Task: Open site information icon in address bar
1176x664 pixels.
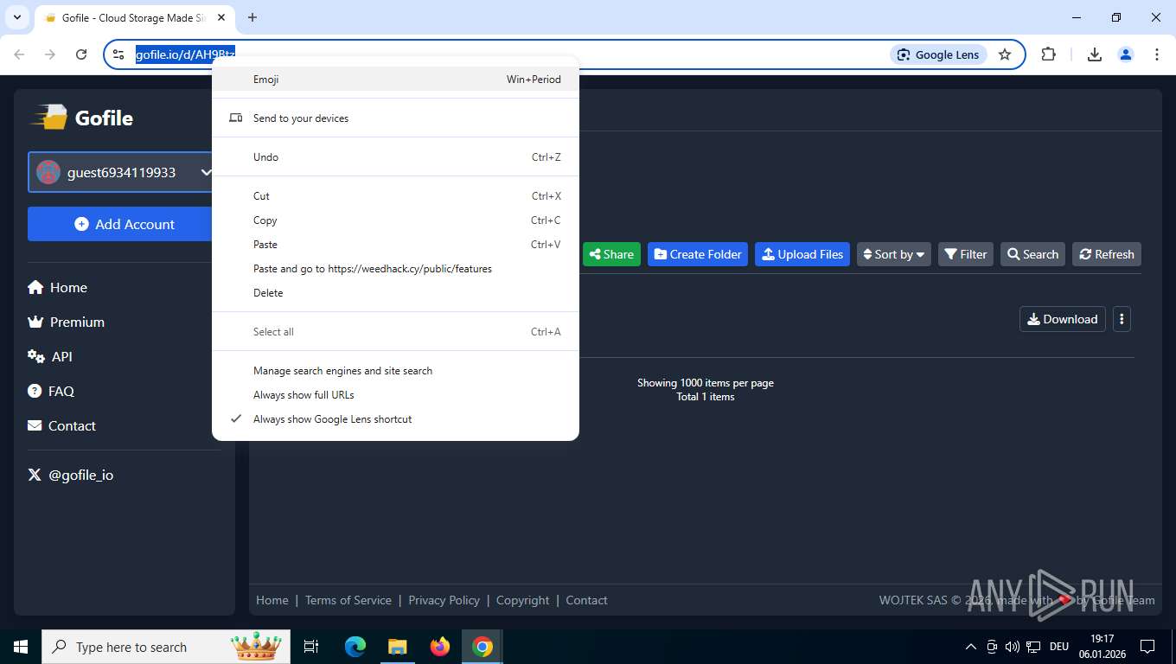Action: 119,54
